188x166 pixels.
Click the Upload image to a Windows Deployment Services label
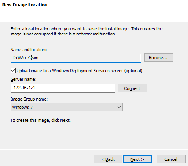[x=79, y=71]
